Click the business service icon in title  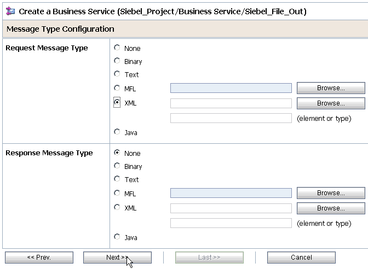click(10, 11)
